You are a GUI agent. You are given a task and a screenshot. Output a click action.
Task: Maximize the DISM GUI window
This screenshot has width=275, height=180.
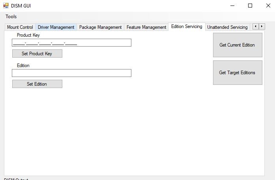(x=250, y=6)
